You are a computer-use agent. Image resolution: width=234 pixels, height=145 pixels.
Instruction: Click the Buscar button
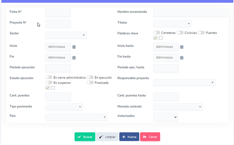point(85,137)
